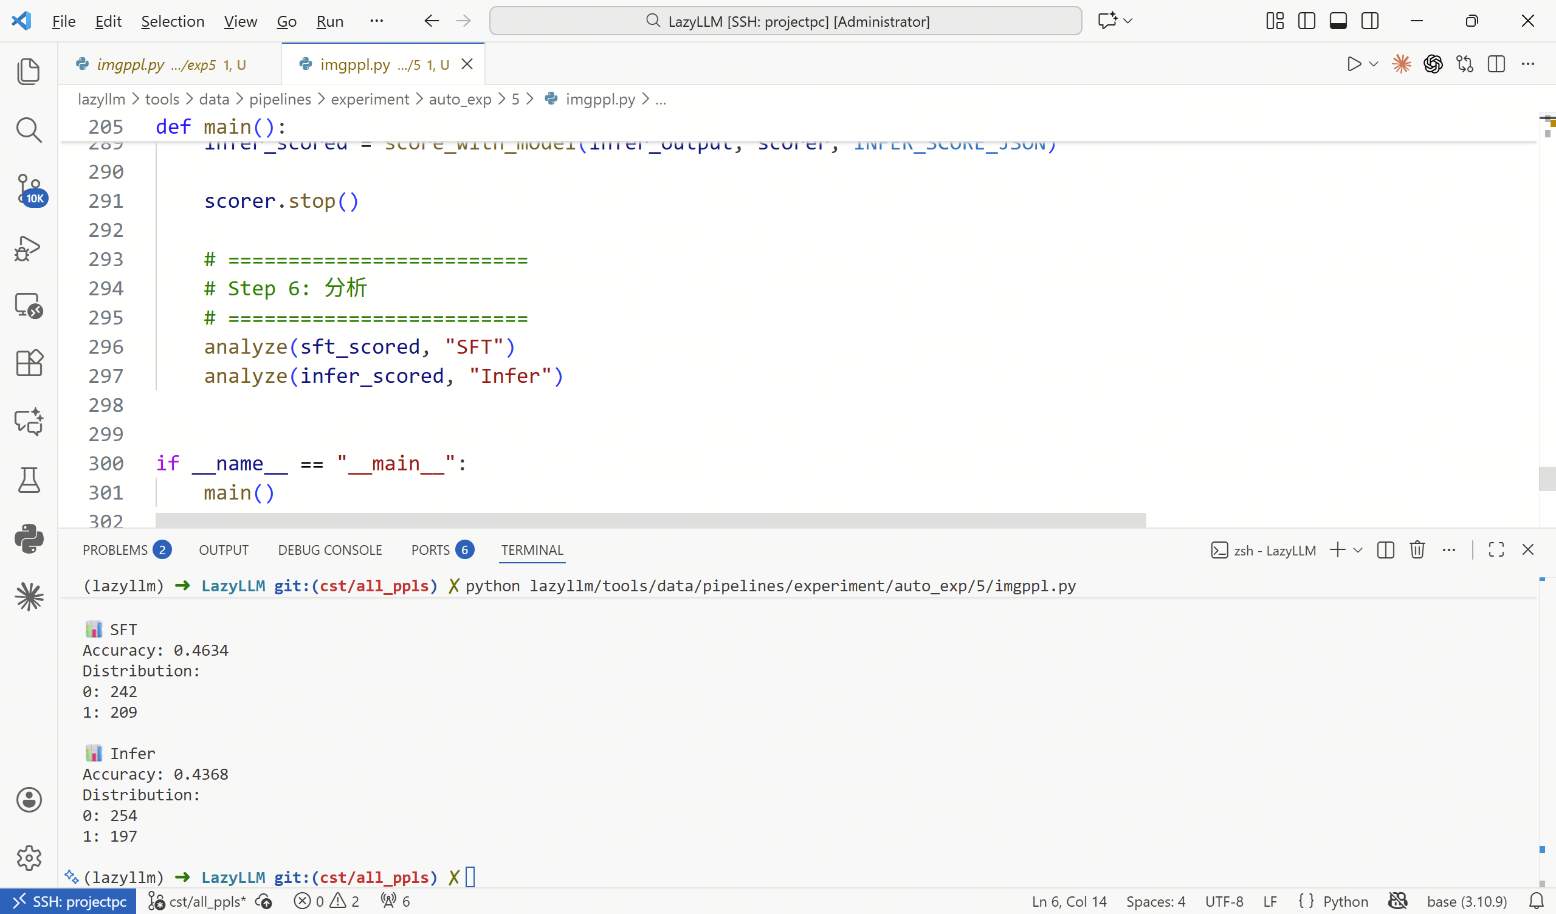Click the auto_exp breadcrumb segment
The width and height of the screenshot is (1556, 914).
tap(460, 100)
